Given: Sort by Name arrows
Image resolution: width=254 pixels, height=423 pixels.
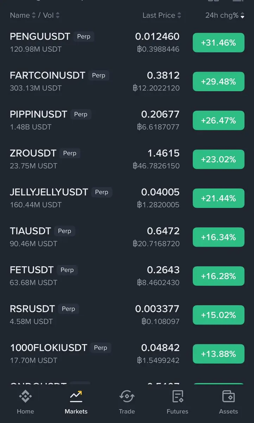Looking at the screenshot, I should coord(34,16).
